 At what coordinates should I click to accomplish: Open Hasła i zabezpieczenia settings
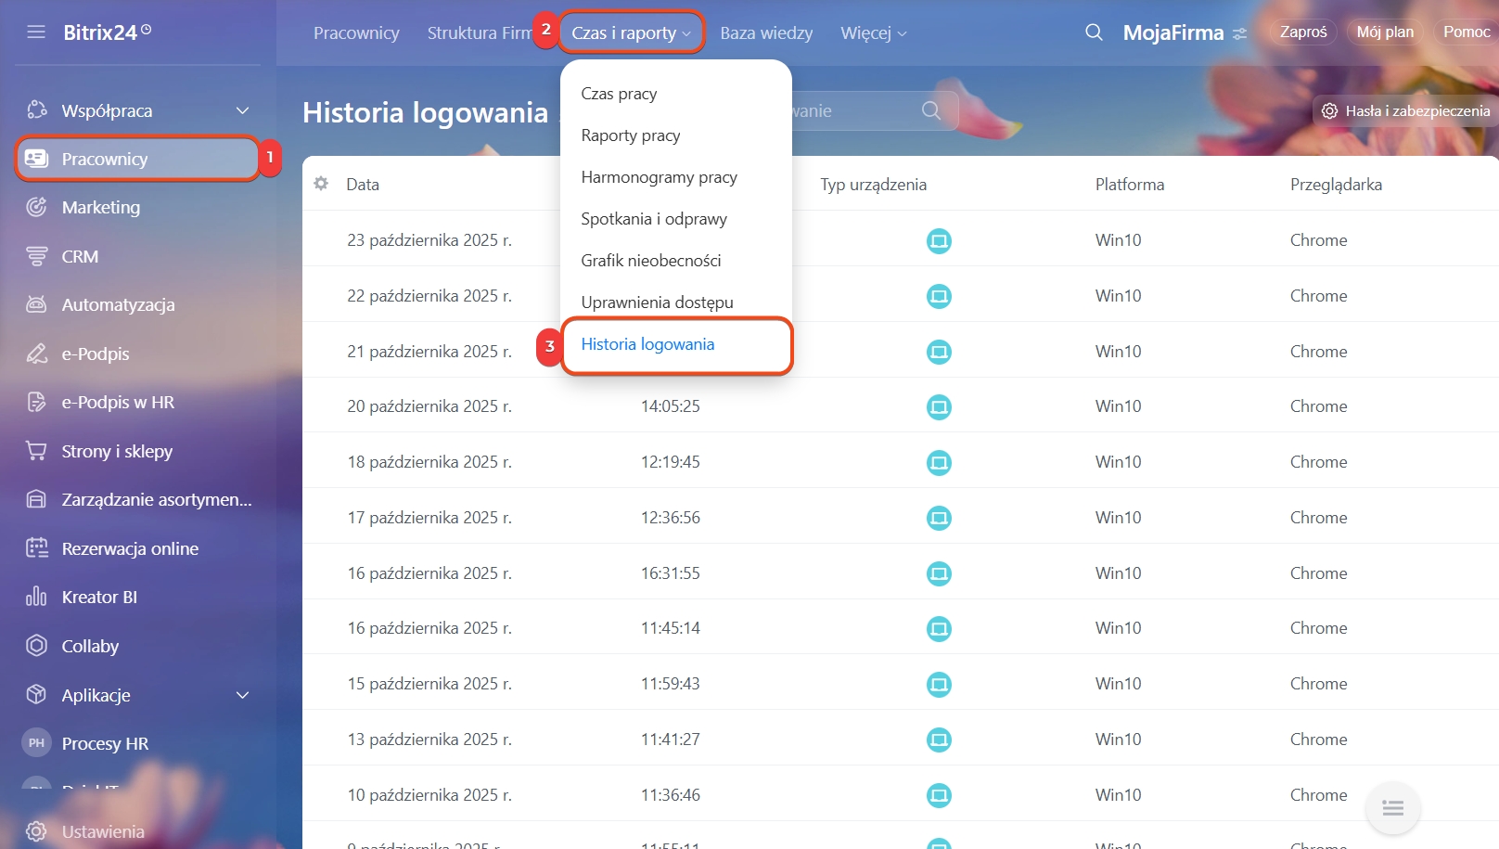[x=1407, y=110]
